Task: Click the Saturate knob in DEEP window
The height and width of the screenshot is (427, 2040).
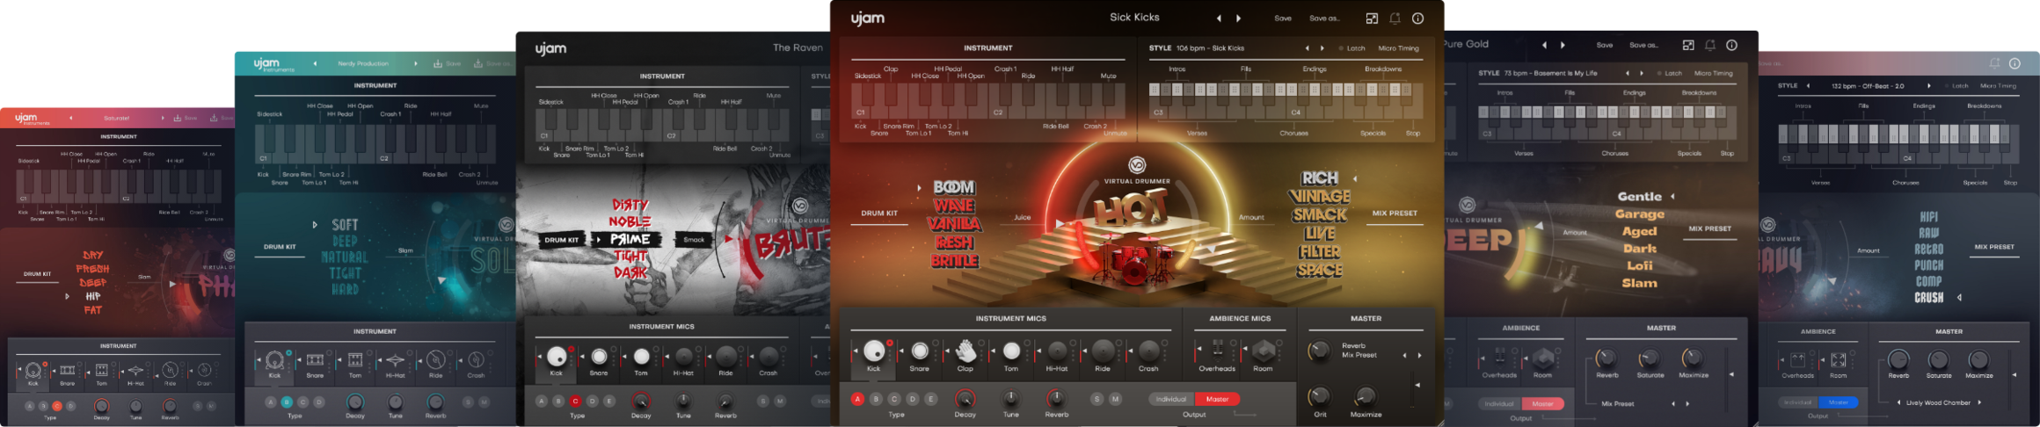Action: (x=1650, y=358)
